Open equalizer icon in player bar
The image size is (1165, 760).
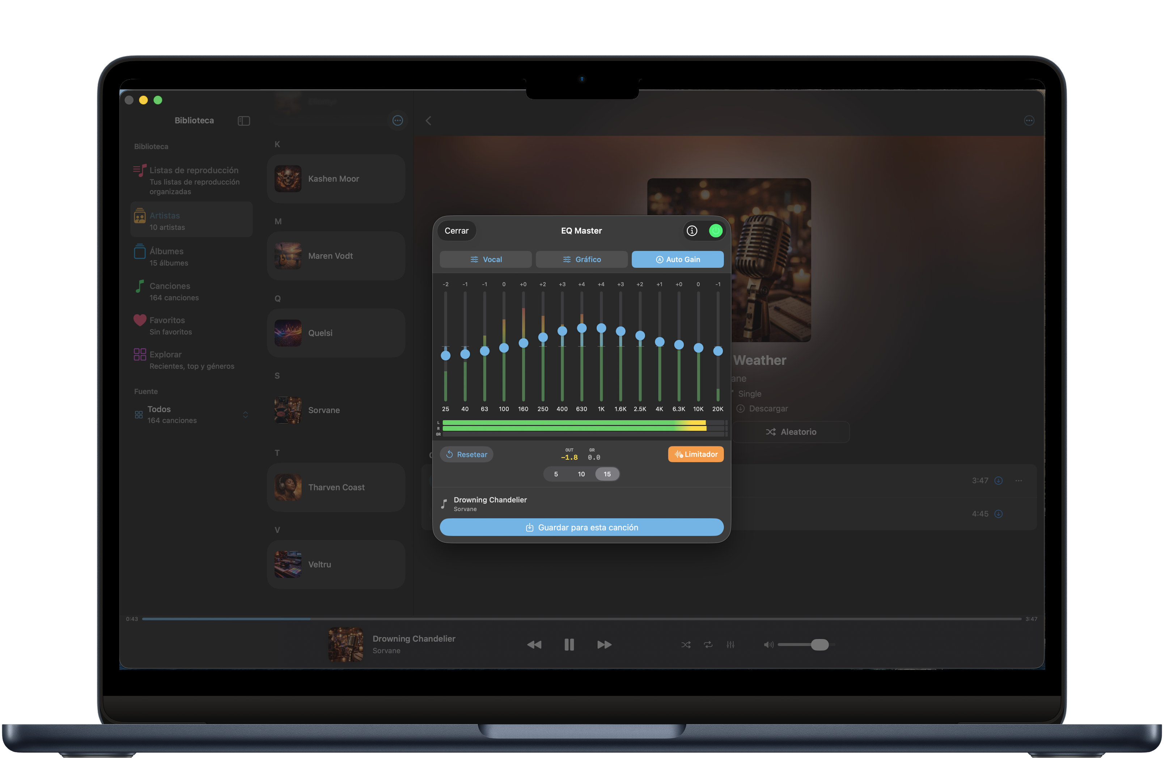[x=730, y=645]
